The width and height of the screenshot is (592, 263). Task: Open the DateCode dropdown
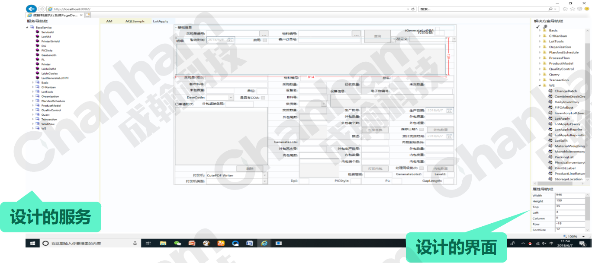pos(232,97)
